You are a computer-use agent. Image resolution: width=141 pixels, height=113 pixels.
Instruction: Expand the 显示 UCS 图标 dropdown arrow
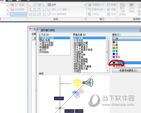coord(69,9)
